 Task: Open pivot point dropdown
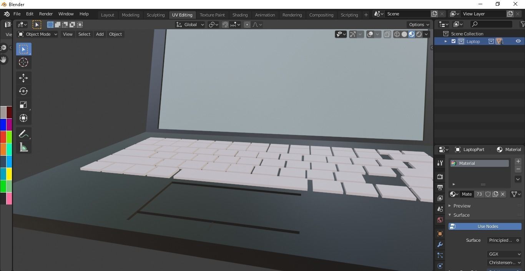coord(213,25)
